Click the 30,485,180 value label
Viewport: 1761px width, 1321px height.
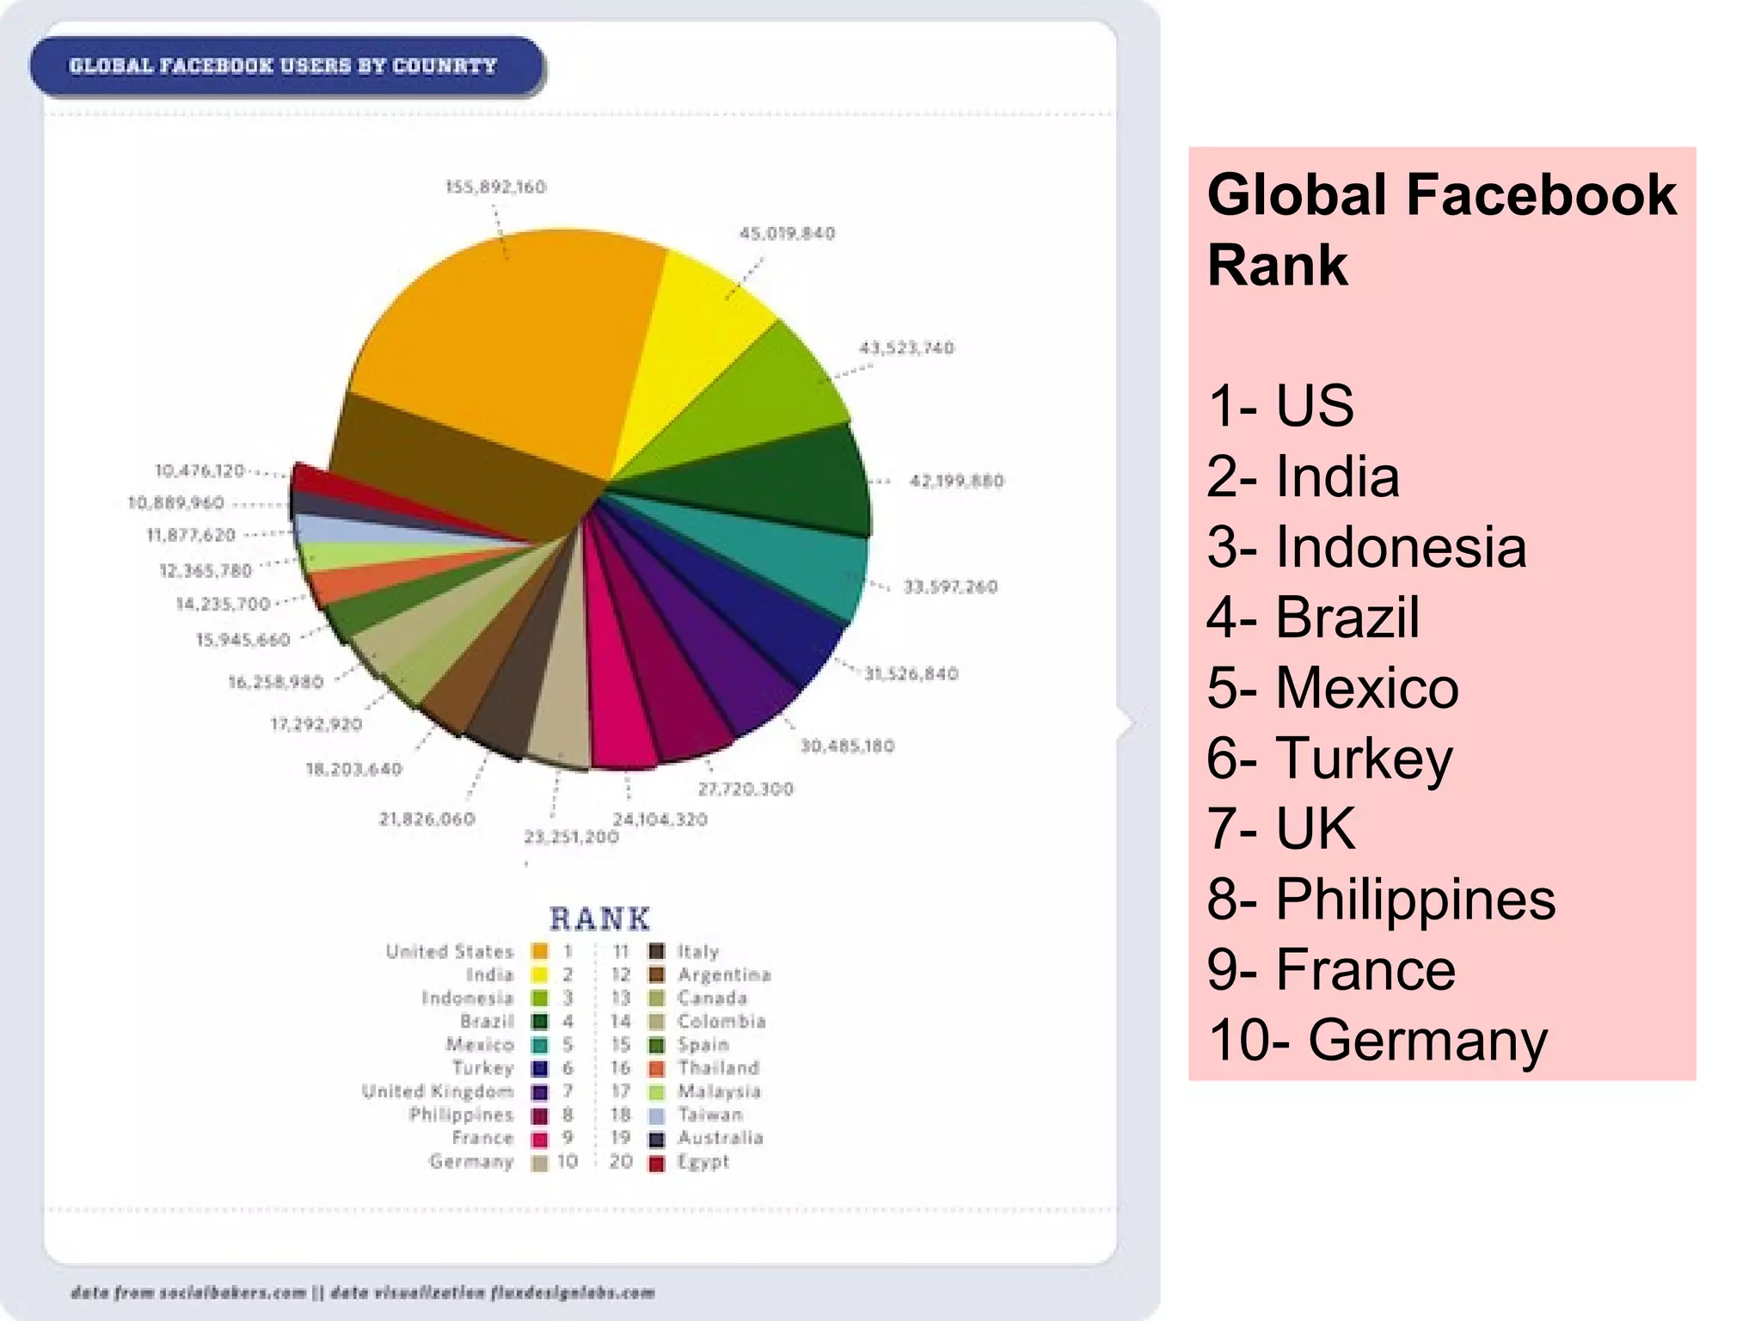[x=848, y=746]
